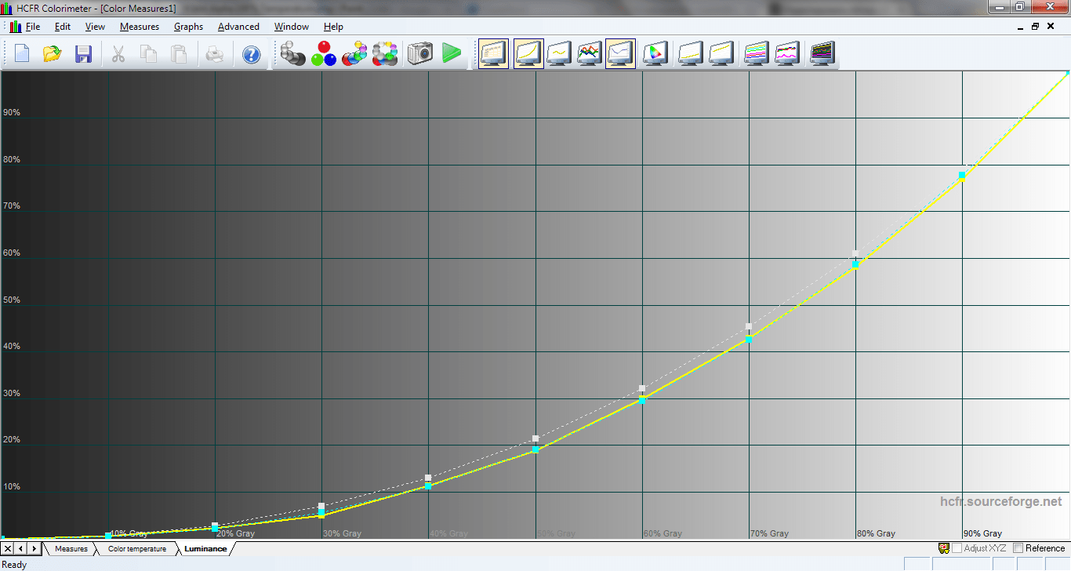Check the Reference checkbox
Viewport: 1071px width, 571px height.
(x=1018, y=548)
